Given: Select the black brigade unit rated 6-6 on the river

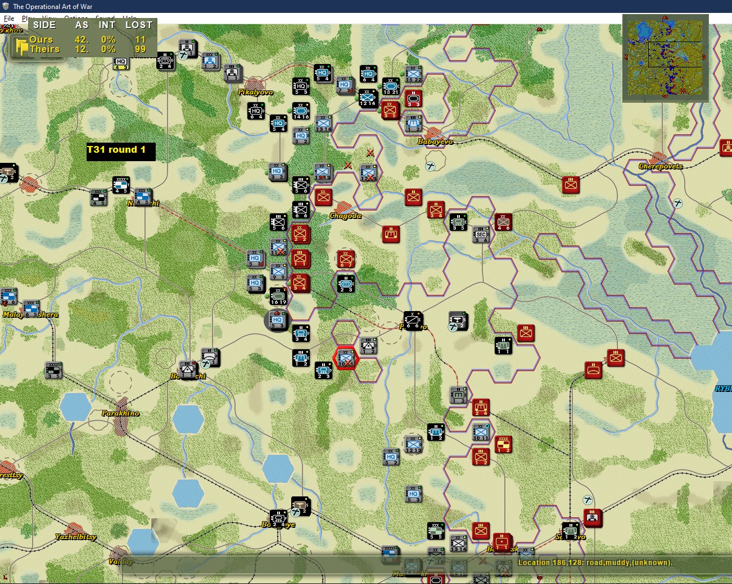Looking at the screenshot, I should click(x=413, y=320).
